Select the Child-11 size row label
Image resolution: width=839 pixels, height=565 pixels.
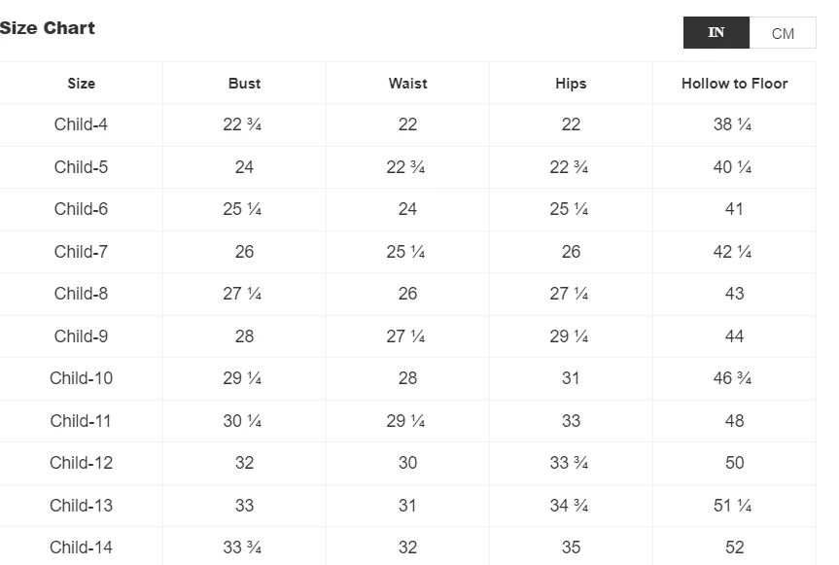click(x=81, y=421)
